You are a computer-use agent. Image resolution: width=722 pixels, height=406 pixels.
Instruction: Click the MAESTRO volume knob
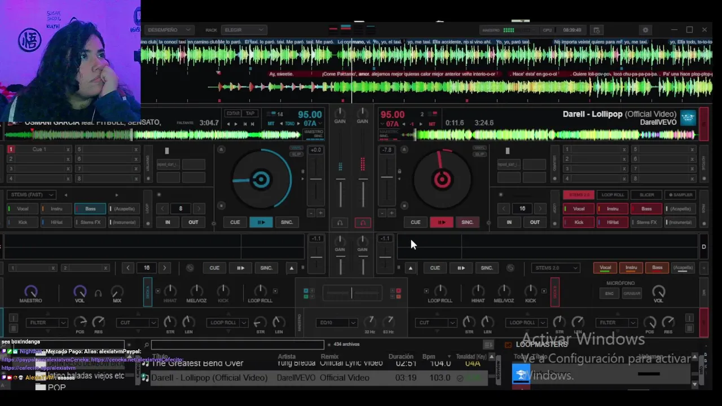(31, 291)
